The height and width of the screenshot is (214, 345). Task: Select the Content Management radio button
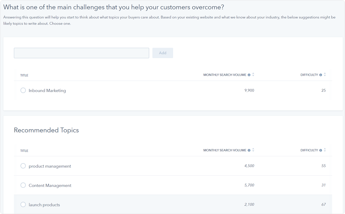(23, 185)
